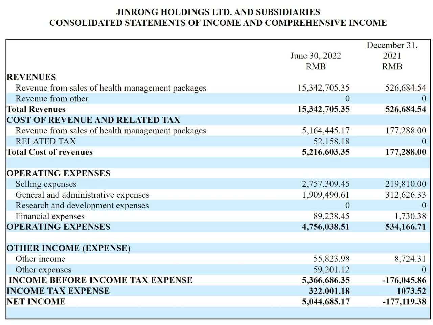
Task: Click the value 1073.52
Action: click(x=411, y=291)
